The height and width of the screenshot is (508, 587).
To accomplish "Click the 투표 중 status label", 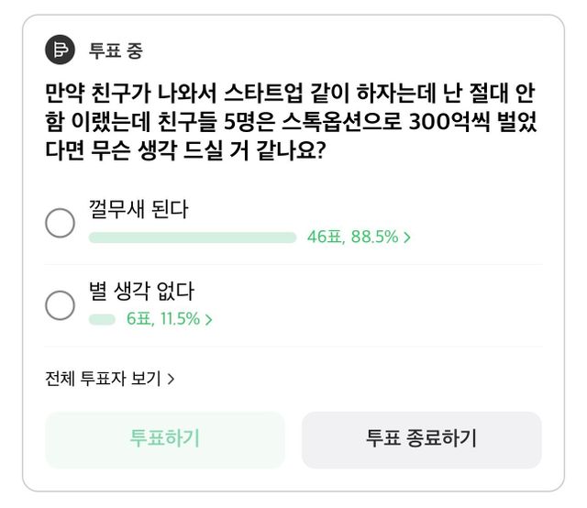I will [x=115, y=50].
